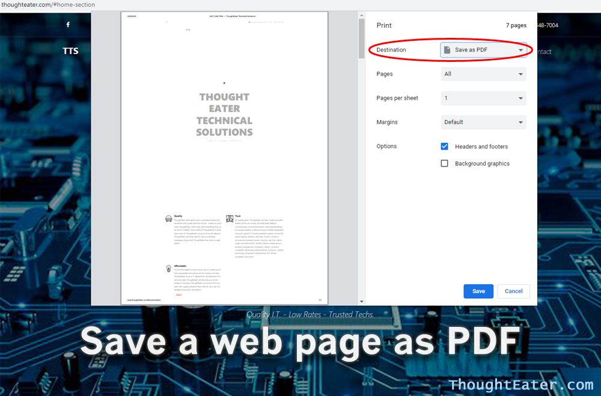This screenshot has width=601, height=396.
Task: Click the Affordable light bulb icon in preview
Action: pyautogui.click(x=169, y=269)
